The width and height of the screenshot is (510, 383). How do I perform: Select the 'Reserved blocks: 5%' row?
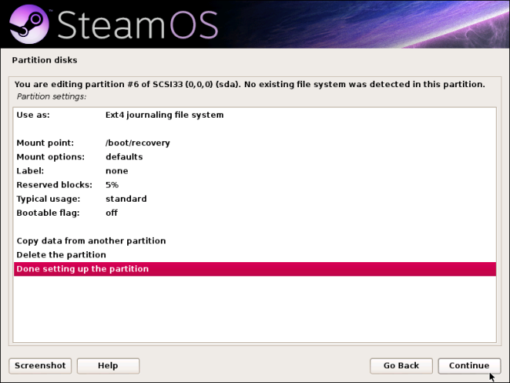point(255,185)
